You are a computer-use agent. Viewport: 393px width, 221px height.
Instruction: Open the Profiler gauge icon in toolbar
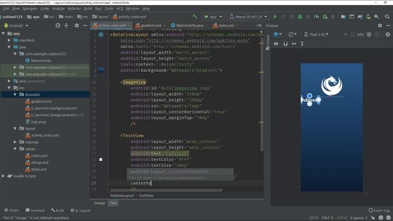317,17
